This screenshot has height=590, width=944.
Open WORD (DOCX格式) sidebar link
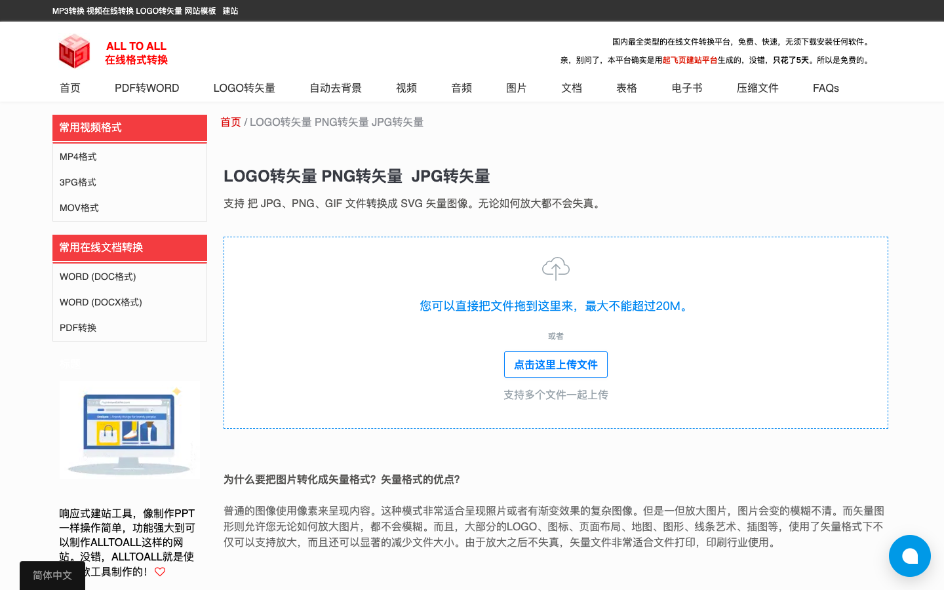(x=101, y=302)
